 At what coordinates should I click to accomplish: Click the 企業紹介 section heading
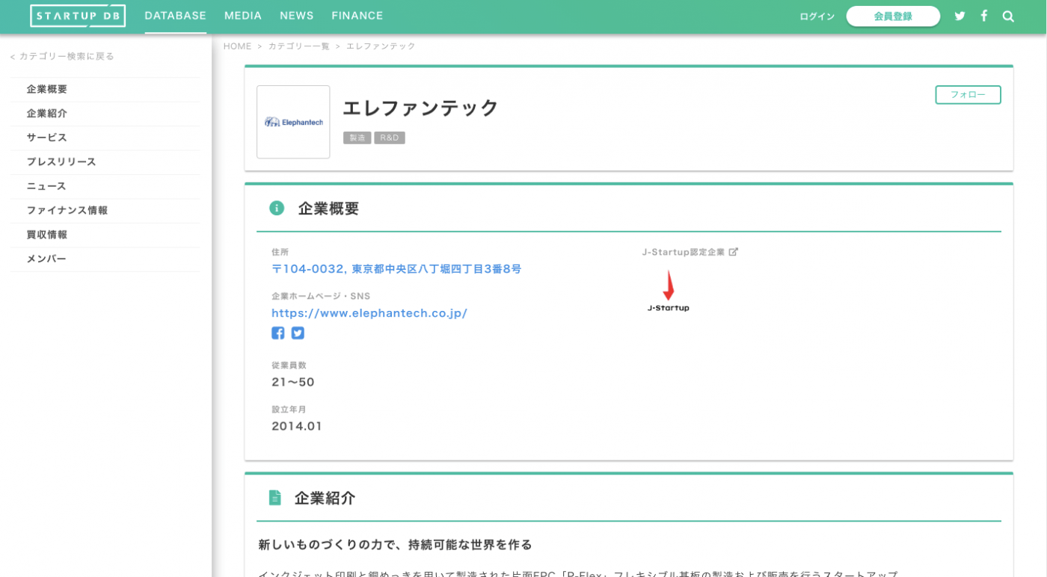(x=325, y=499)
